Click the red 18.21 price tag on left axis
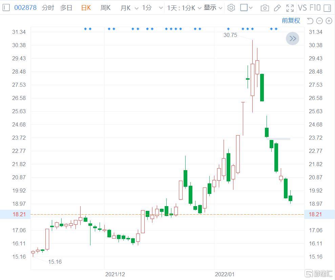335x280 pixels. pyautogui.click(x=19, y=214)
